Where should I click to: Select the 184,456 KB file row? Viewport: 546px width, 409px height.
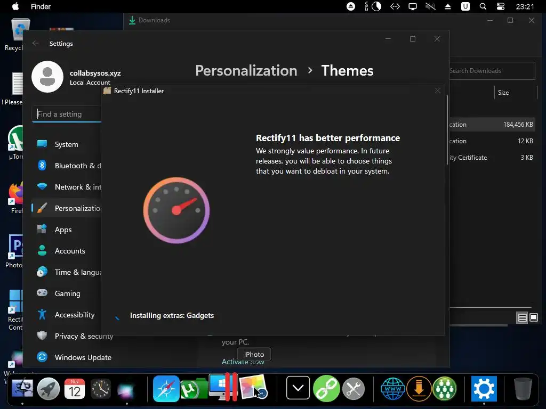[492, 124]
